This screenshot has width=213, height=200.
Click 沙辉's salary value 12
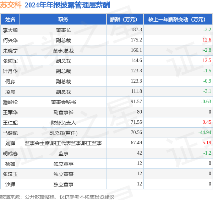[x=140, y=184]
